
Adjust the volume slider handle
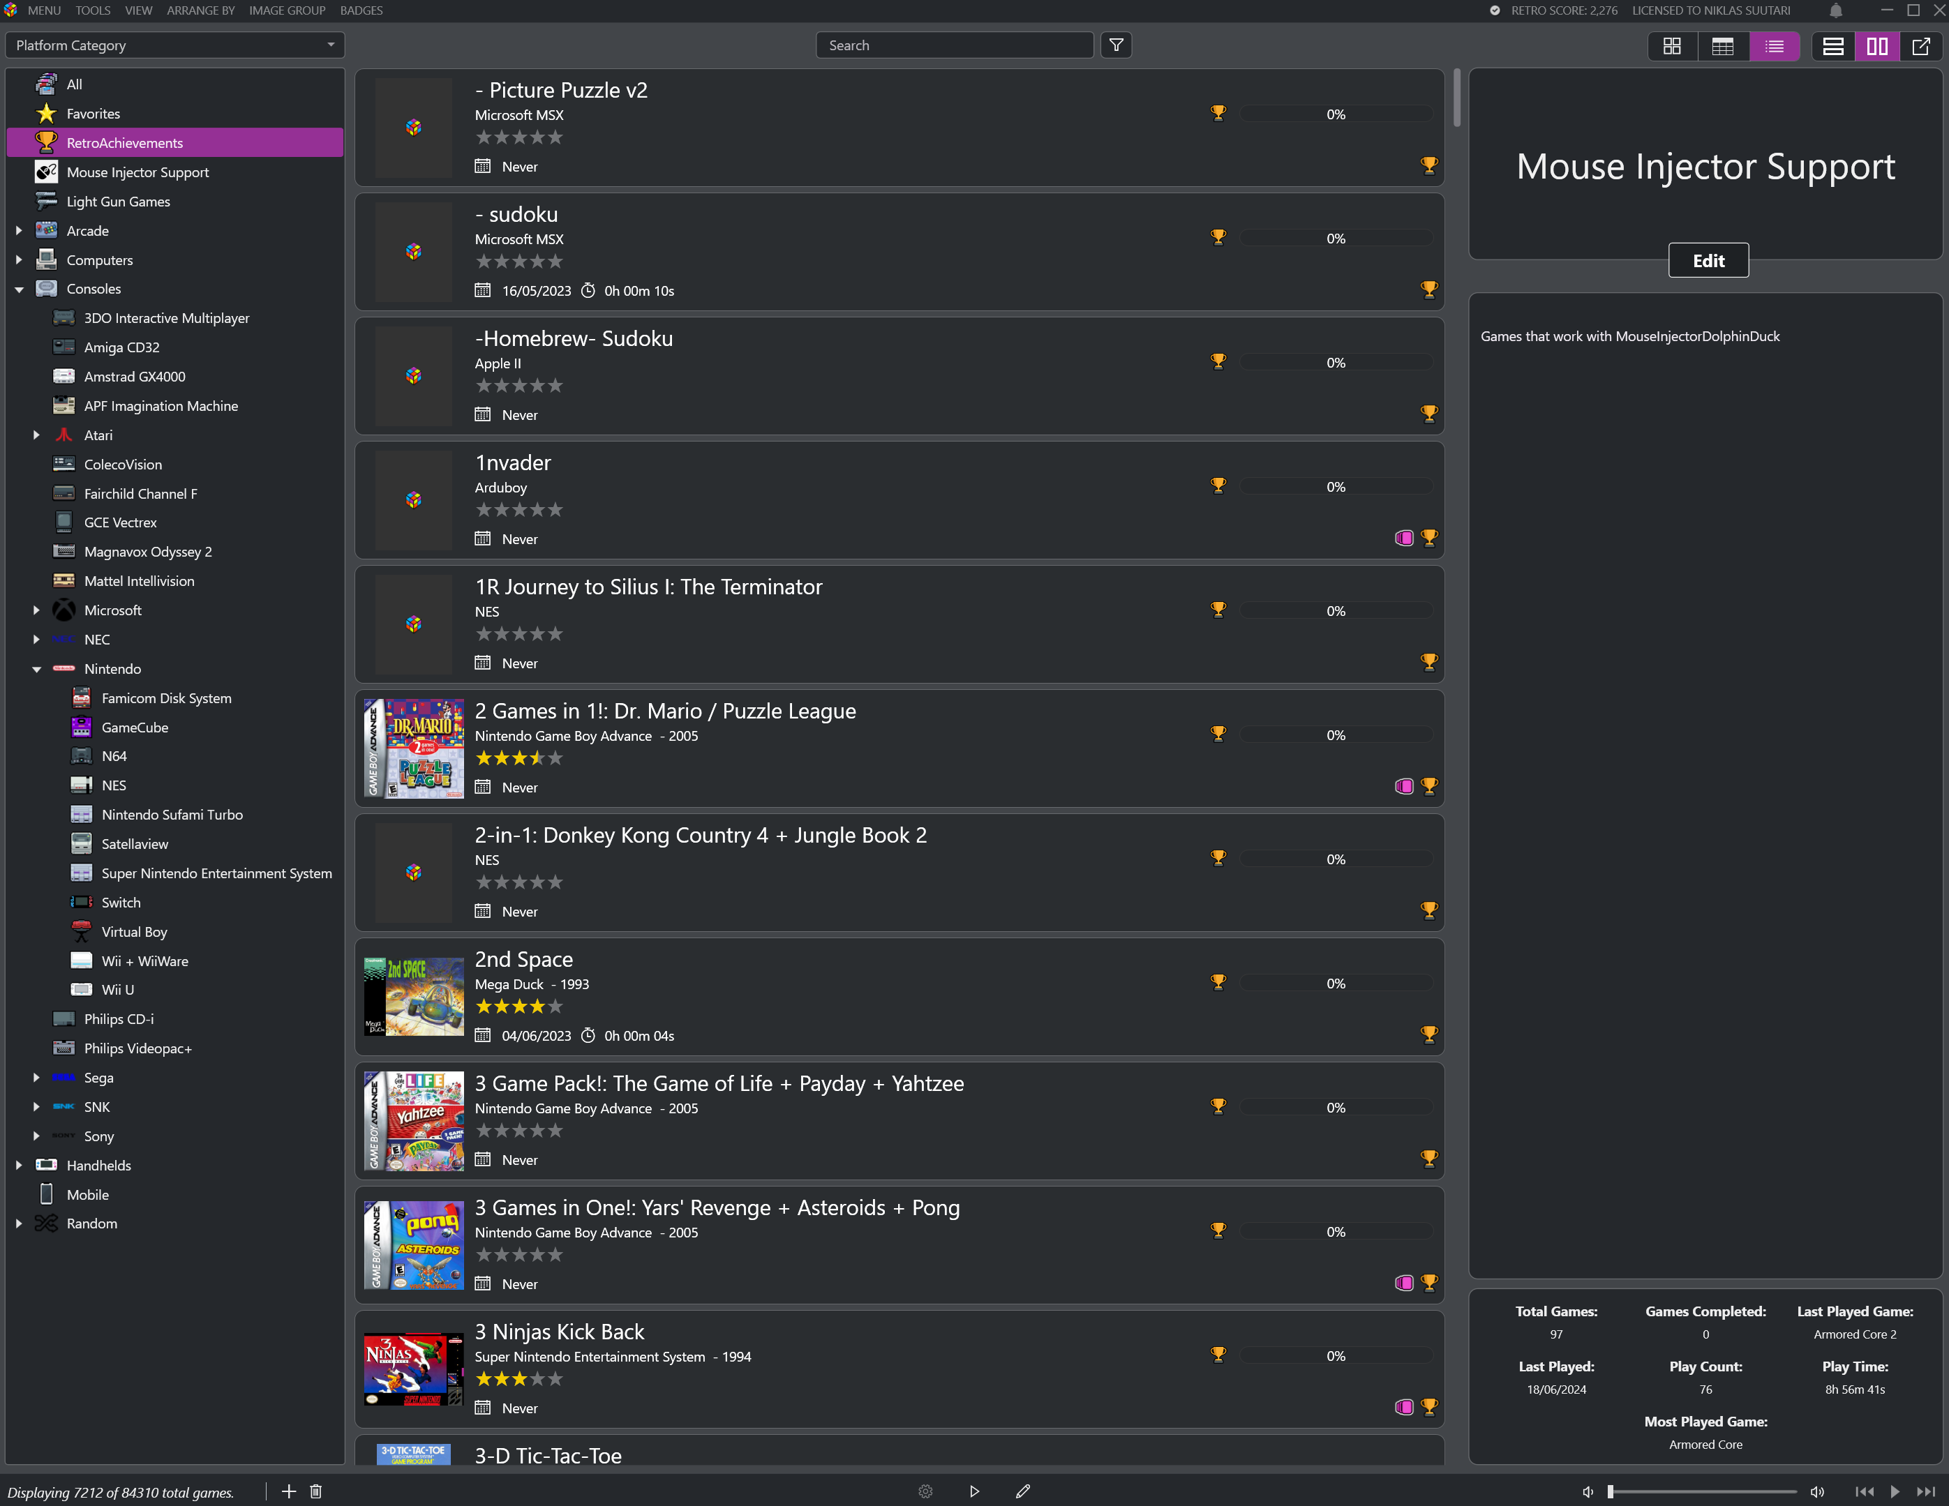[1611, 1492]
